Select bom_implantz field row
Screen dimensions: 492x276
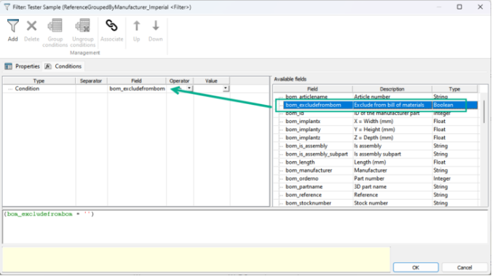(376, 138)
